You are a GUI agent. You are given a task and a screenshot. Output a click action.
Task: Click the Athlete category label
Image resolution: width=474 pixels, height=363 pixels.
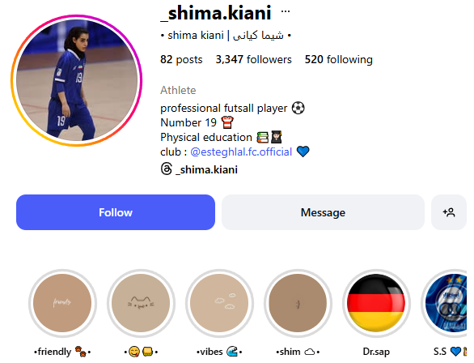coord(178,90)
